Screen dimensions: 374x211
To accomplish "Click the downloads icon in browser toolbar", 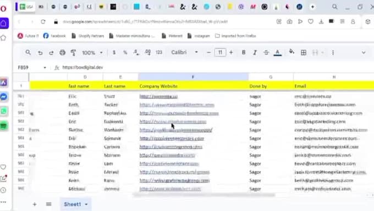I will 321,21.
